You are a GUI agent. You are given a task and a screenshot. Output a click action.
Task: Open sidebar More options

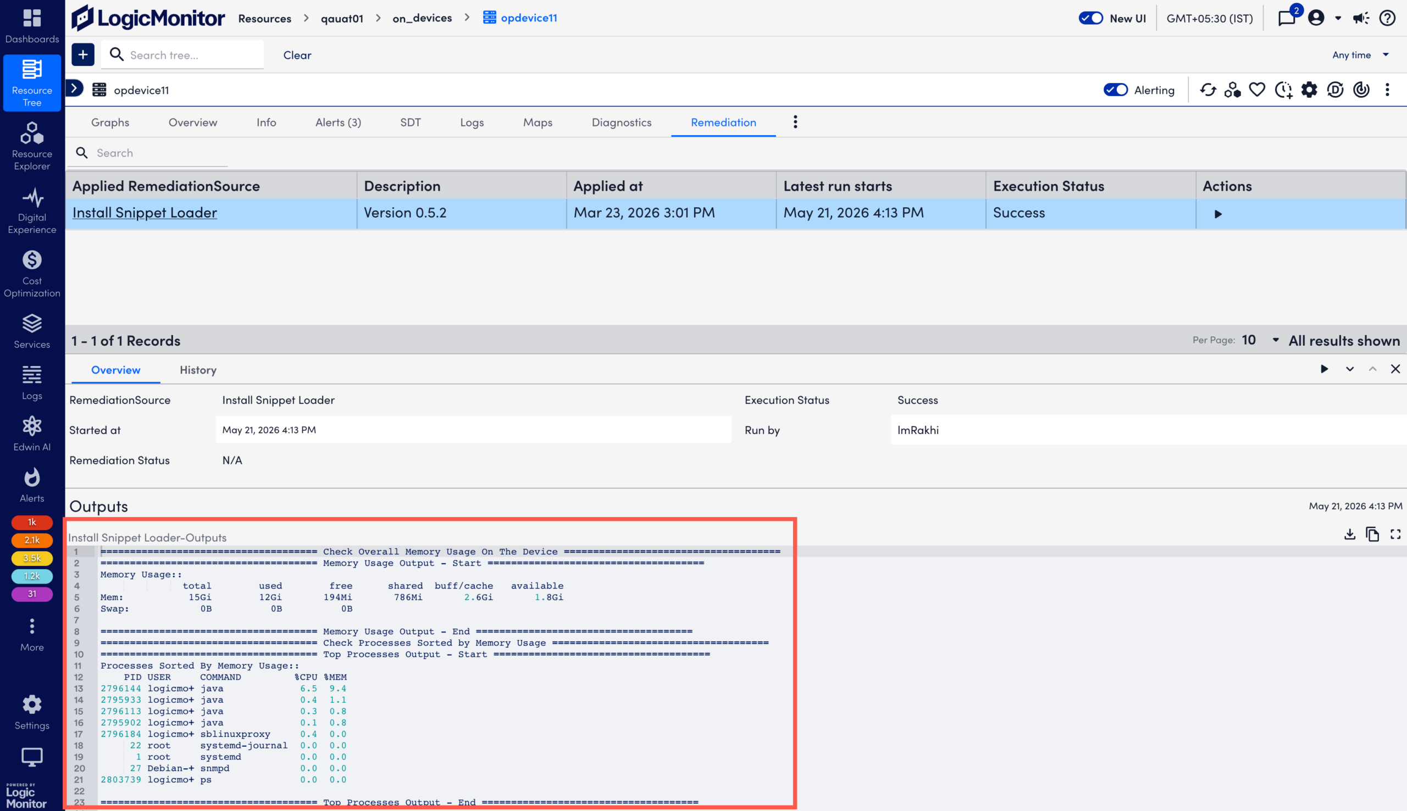coord(32,635)
